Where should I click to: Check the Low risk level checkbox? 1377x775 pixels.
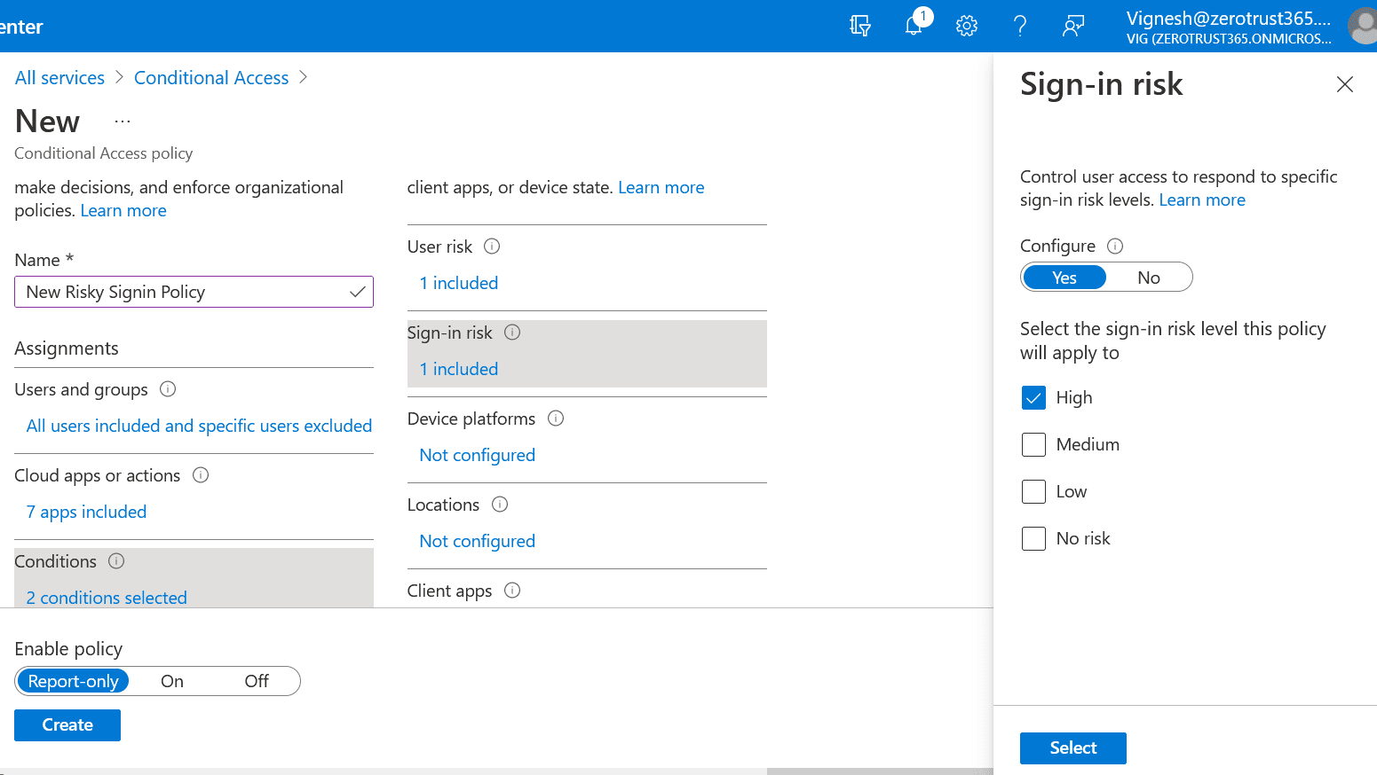(x=1033, y=491)
